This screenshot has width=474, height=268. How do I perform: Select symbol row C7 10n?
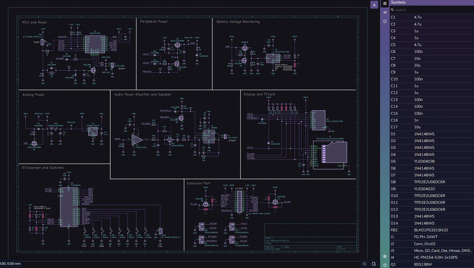point(432,59)
